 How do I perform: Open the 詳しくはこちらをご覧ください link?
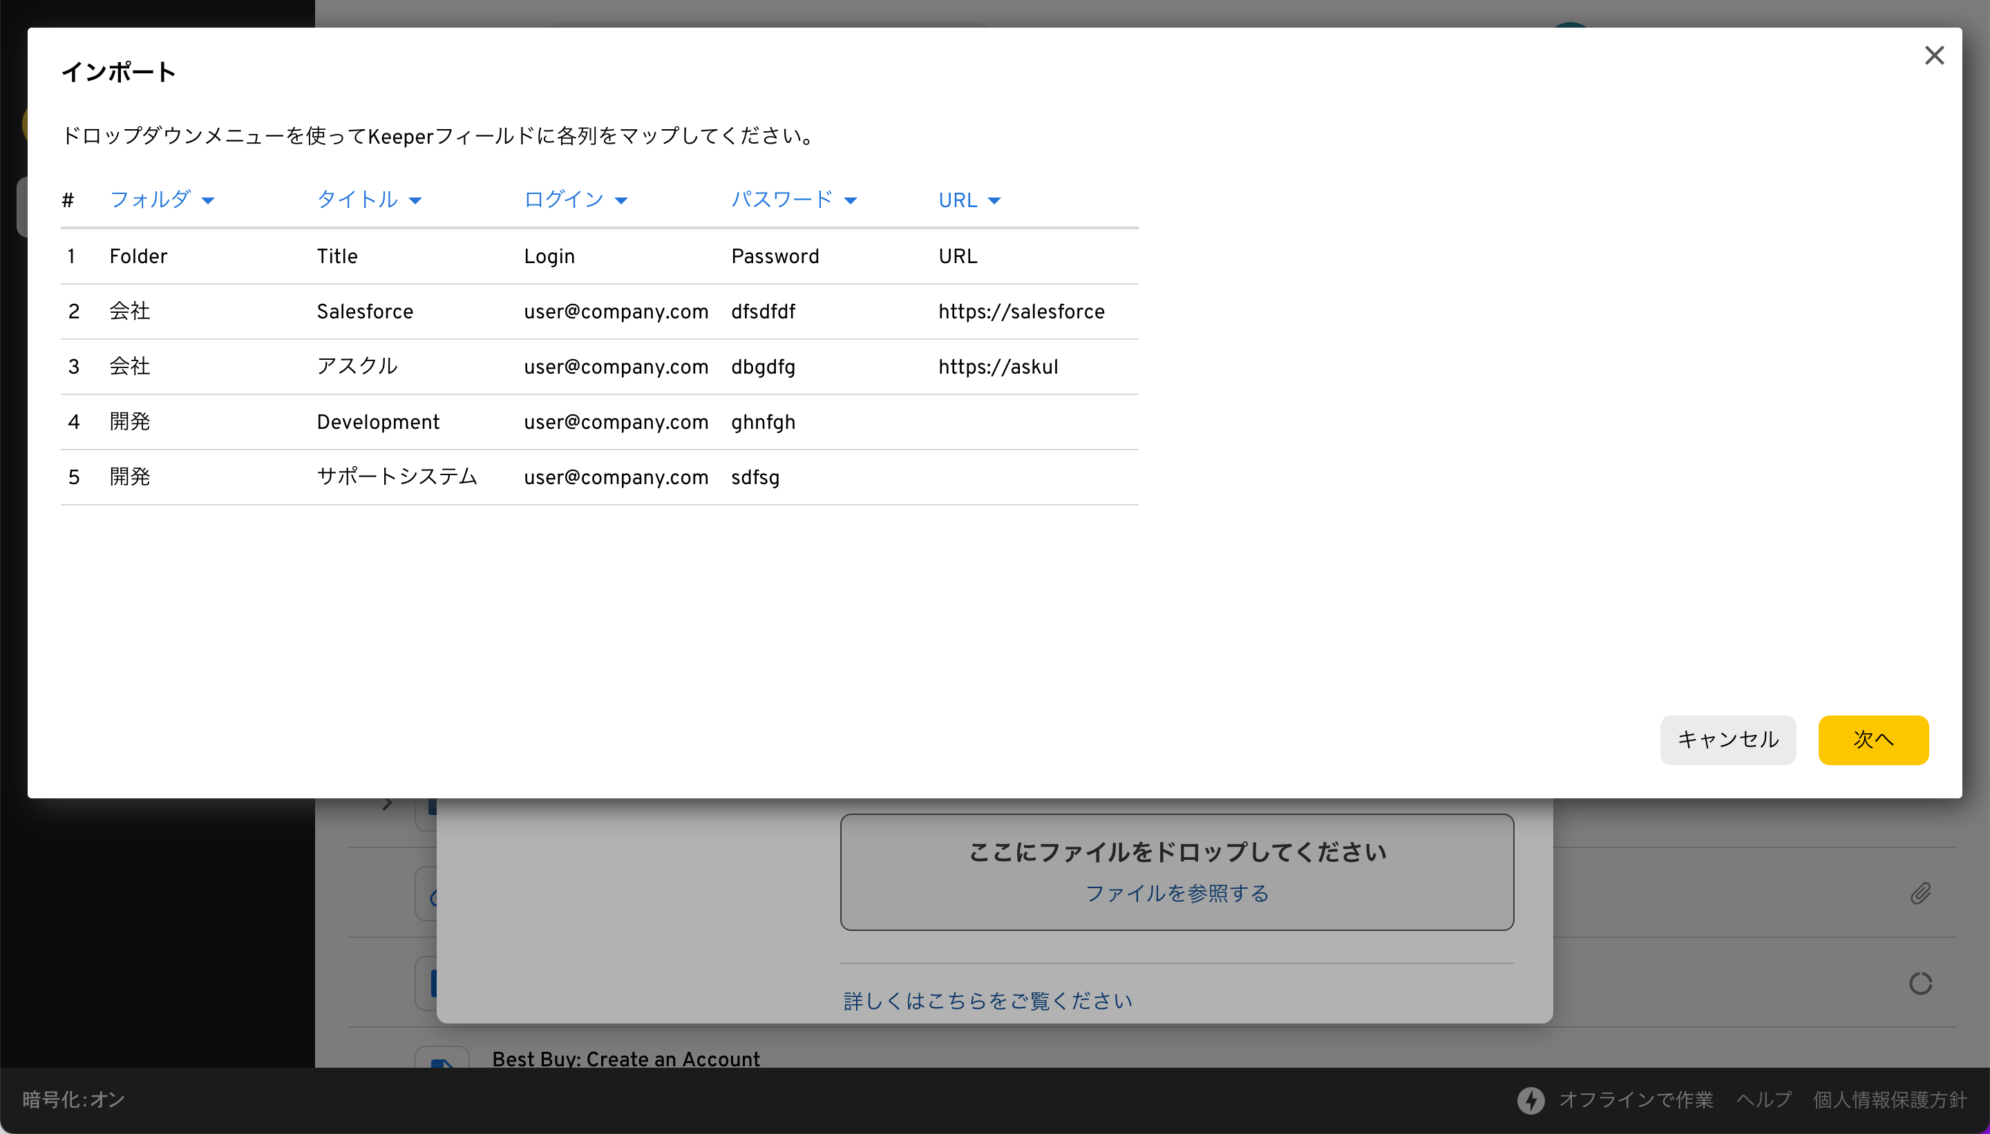click(987, 1001)
